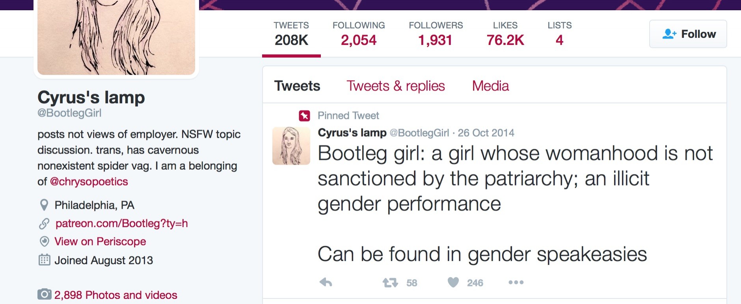Click the location pin icon by Philadelphia
741x304 pixels.
[44, 205]
